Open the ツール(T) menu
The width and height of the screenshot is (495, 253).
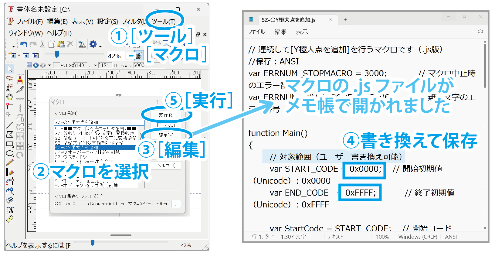164,21
